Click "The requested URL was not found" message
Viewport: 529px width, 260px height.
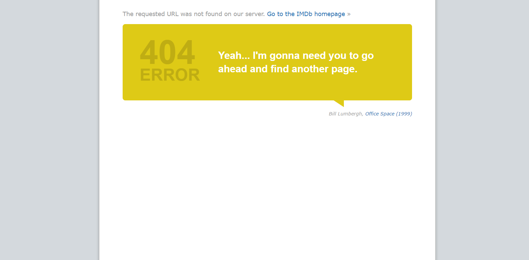193,14
